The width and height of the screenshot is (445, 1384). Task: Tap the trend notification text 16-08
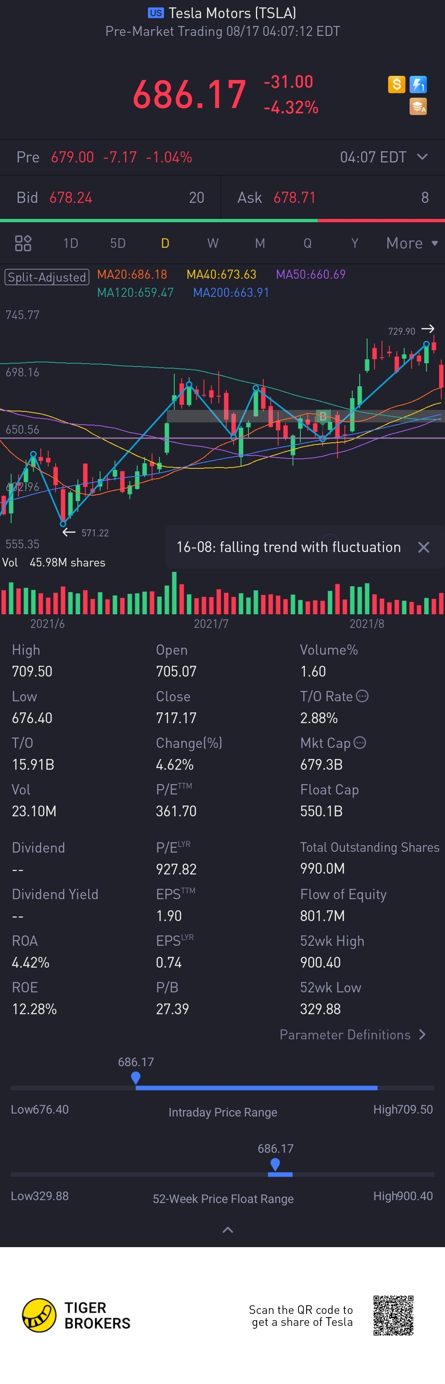pos(288,547)
